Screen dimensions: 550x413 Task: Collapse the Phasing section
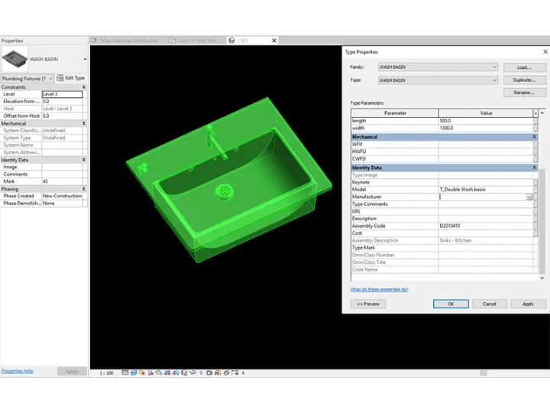tap(83, 189)
